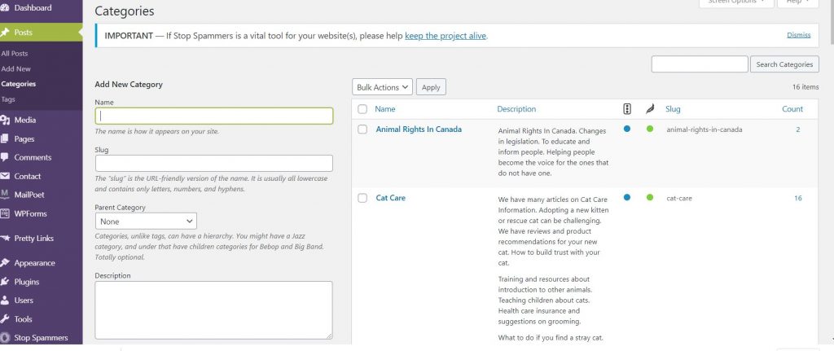The image size is (834, 351).
Task: Toggle the select-all checkbox in table header
Action: pyautogui.click(x=362, y=109)
